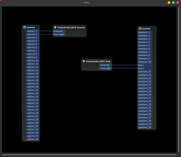Click the PulseAudio JACK Sink icon

[84, 61]
